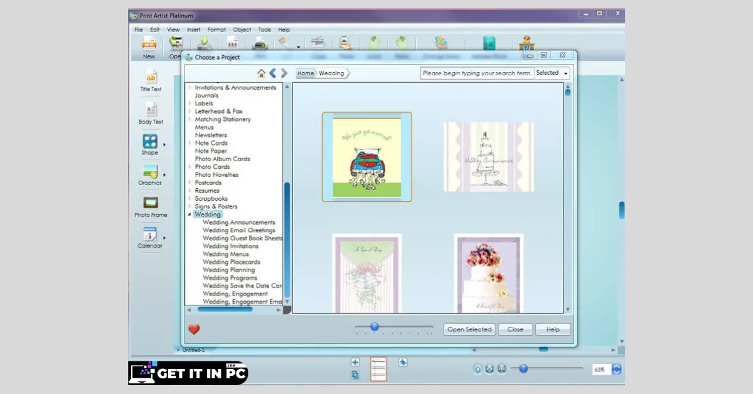Open the Tools menu

tap(265, 29)
